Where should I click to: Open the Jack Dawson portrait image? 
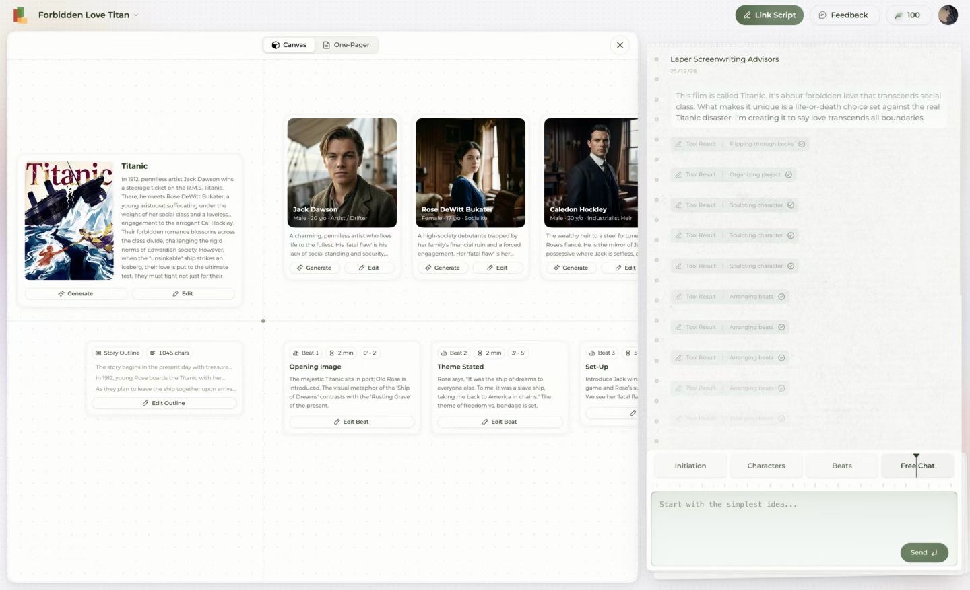click(342, 173)
